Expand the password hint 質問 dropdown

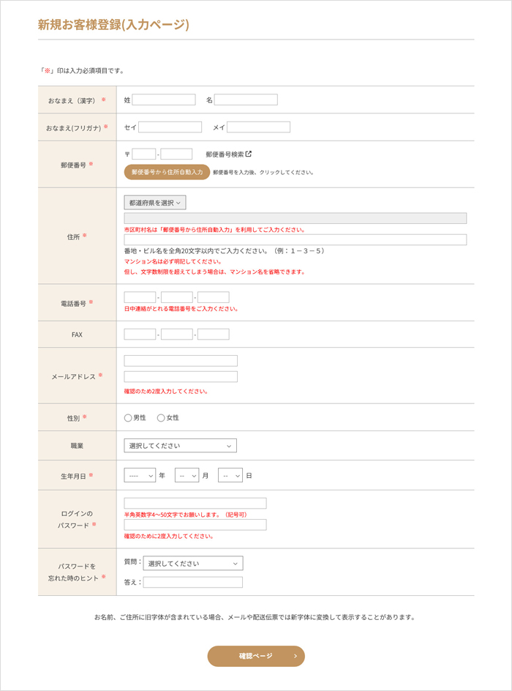193,564
